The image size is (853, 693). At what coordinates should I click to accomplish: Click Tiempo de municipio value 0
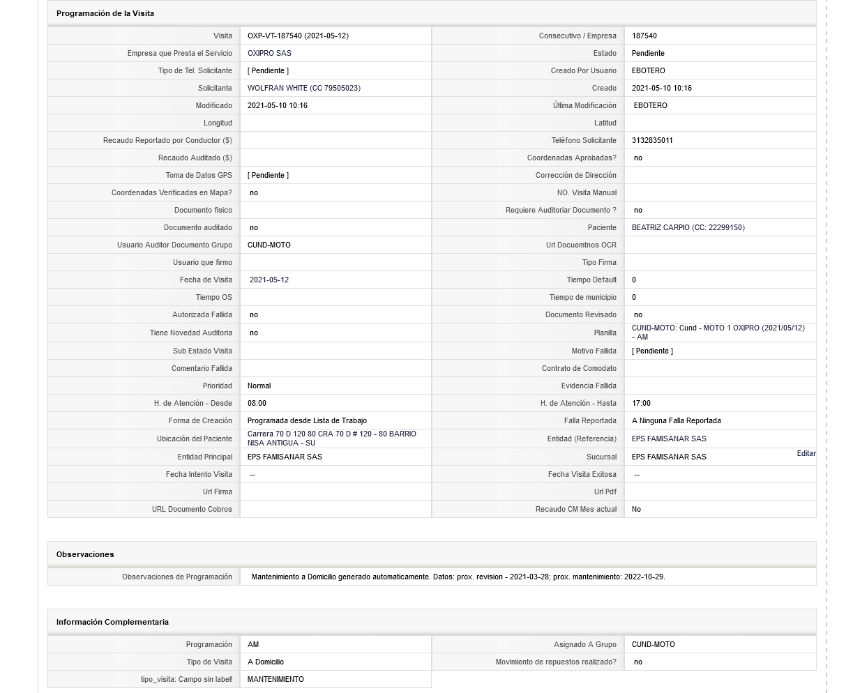[x=634, y=297]
